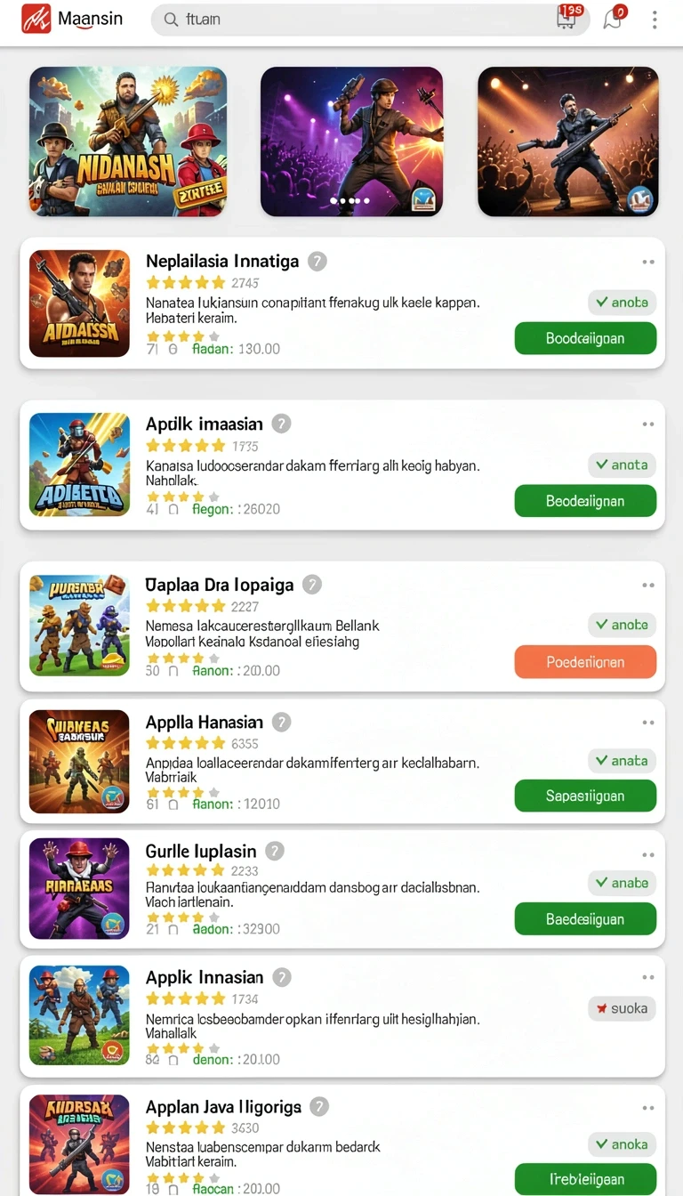Image resolution: width=683 pixels, height=1196 pixels.
Task: Click the help icon beside Neplailasia Innatiga
Action: (x=317, y=262)
